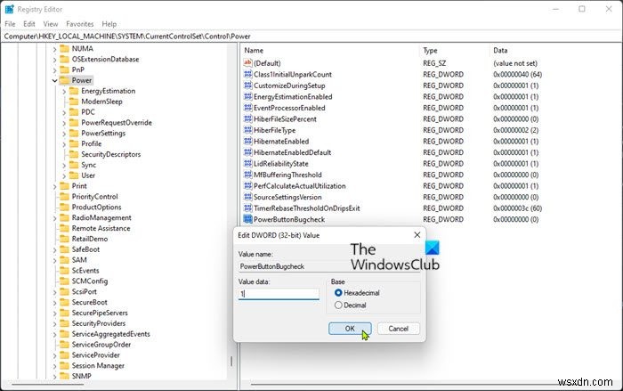623x391 pixels.
Task: Click the EventProcessorEnabled DWORD icon
Action: (247, 108)
